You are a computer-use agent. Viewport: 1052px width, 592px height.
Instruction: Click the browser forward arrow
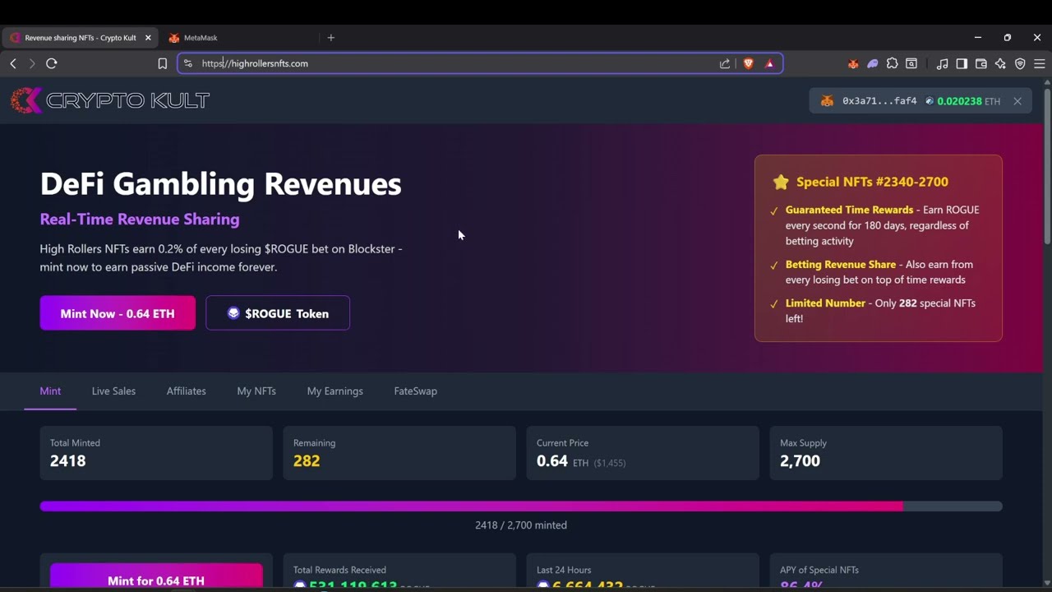coord(32,63)
